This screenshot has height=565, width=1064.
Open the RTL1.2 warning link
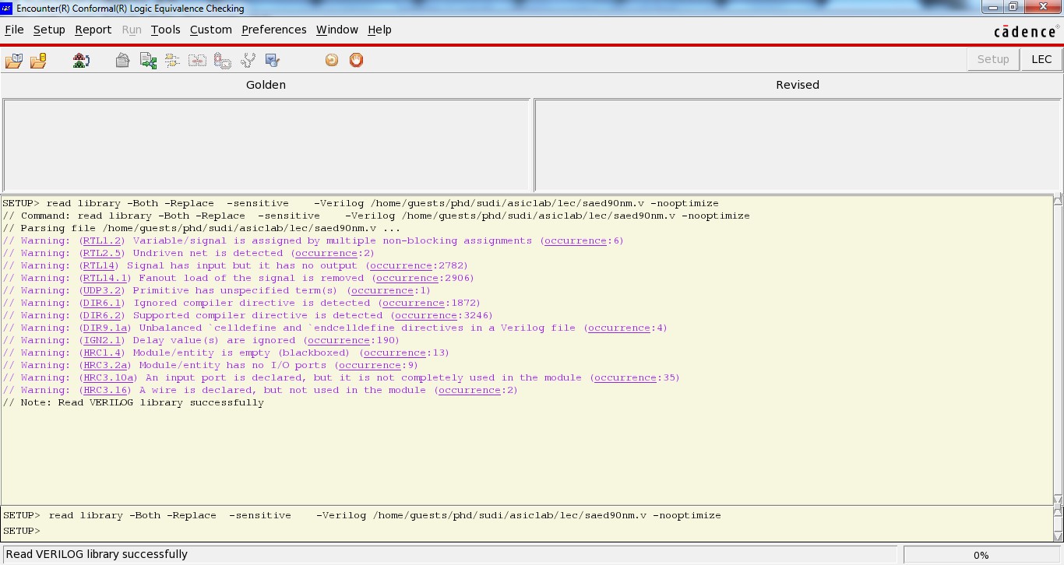tap(102, 240)
